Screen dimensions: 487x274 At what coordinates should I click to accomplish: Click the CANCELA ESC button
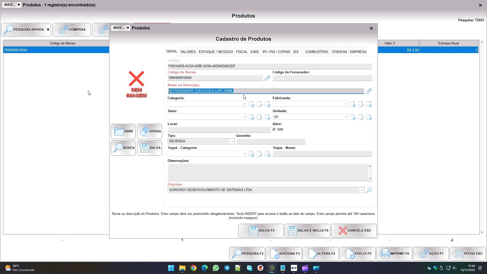354,231
